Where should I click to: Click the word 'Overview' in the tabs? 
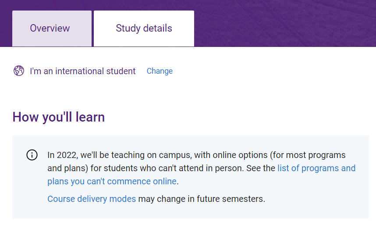(x=50, y=29)
